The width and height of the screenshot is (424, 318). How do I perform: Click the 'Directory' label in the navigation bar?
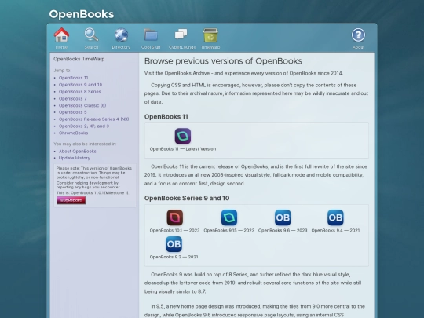point(121,47)
